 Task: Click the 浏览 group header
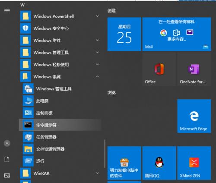tap(111, 92)
